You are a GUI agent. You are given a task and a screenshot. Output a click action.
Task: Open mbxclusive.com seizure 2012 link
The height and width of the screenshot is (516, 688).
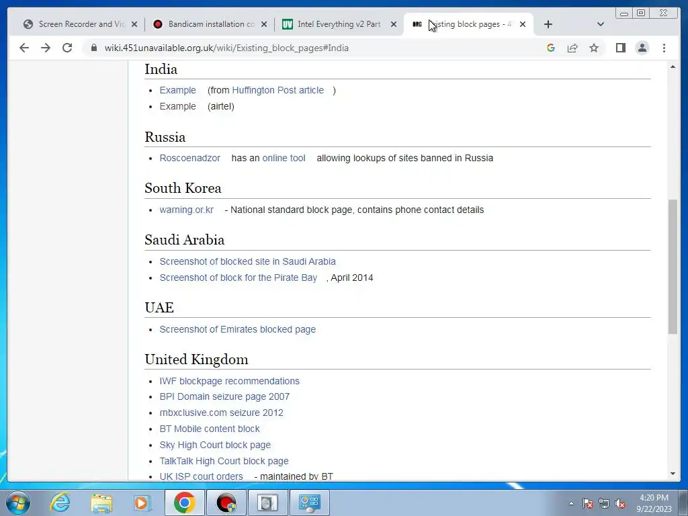pyautogui.click(x=222, y=413)
